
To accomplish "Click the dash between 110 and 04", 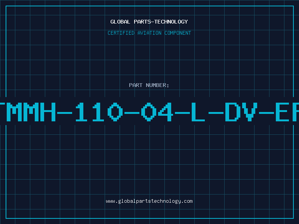I will coord(132,113).
